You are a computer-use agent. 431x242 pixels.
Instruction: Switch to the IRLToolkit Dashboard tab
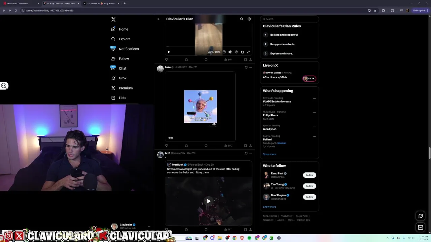21,3
